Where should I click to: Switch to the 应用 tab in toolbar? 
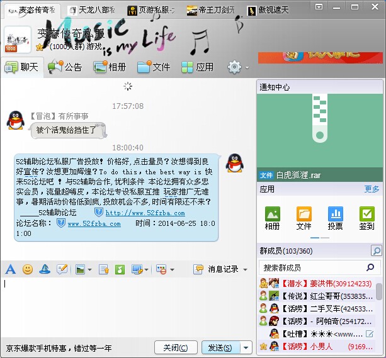click(198, 67)
